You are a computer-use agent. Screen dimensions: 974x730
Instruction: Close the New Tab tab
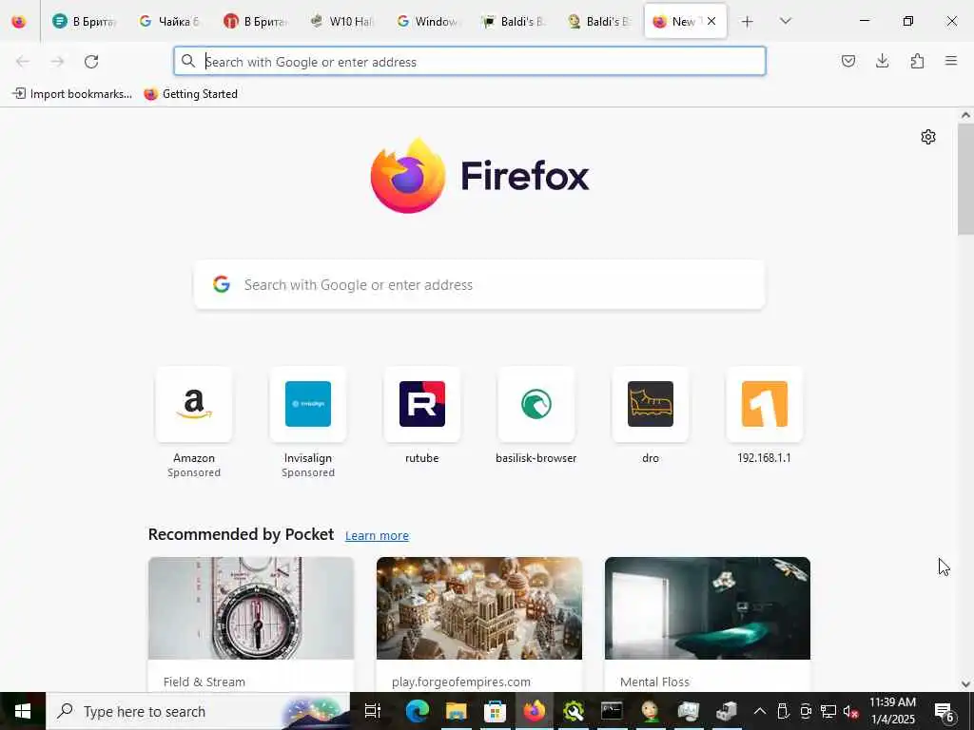click(x=711, y=21)
